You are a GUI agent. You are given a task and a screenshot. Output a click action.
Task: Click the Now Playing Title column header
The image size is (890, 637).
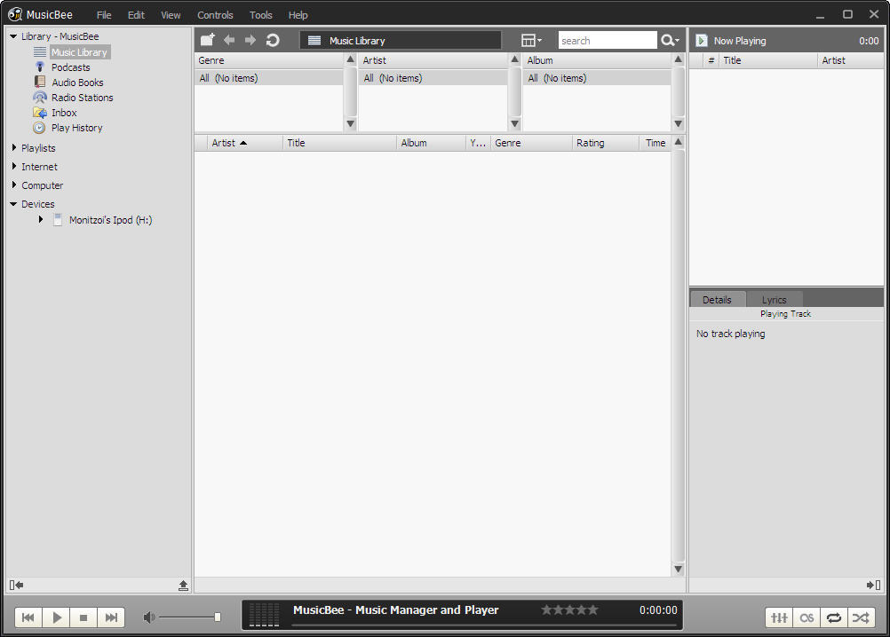point(768,60)
